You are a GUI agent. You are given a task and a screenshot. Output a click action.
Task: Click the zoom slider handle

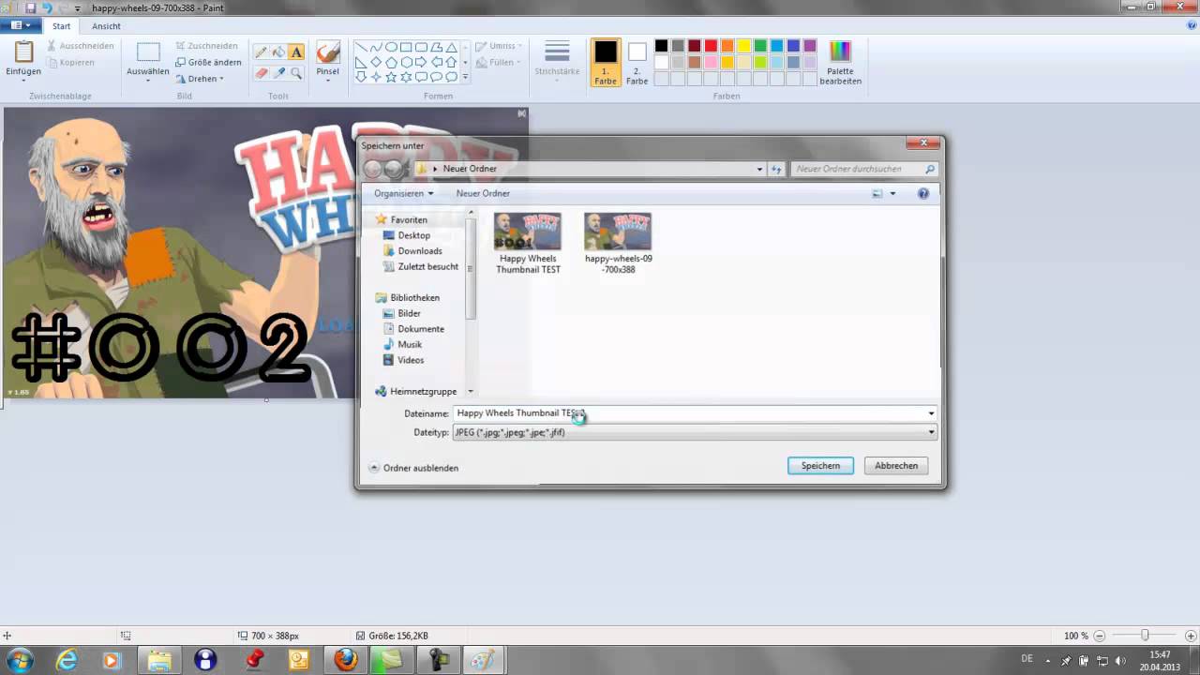pos(1145,636)
